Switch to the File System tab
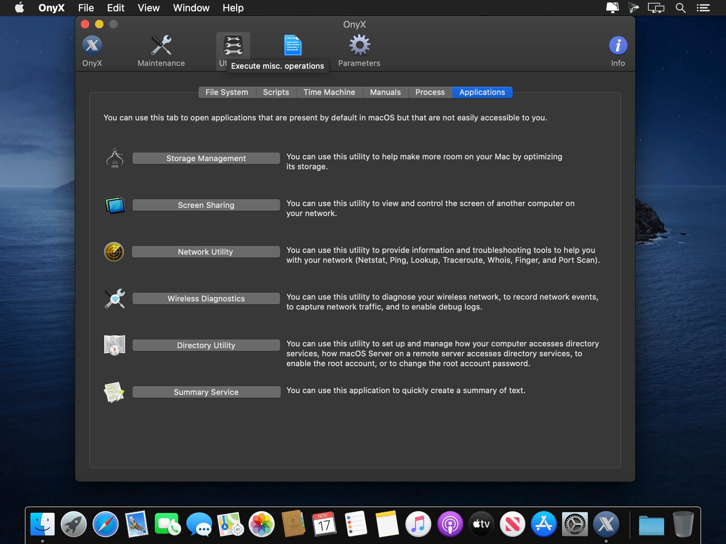Screen dimensions: 726x544 pos(227,92)
